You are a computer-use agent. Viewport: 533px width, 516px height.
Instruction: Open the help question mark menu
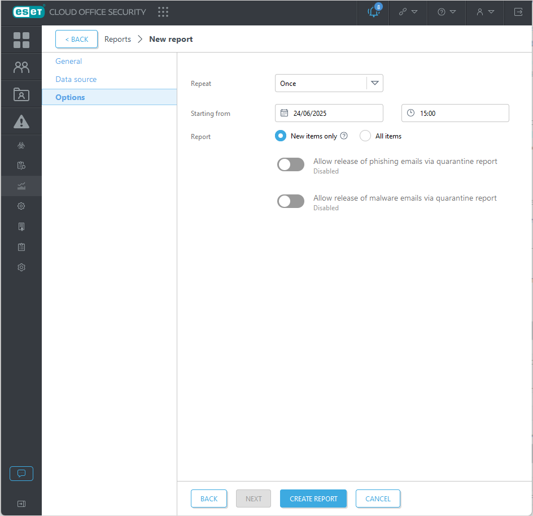pos(441,12)
